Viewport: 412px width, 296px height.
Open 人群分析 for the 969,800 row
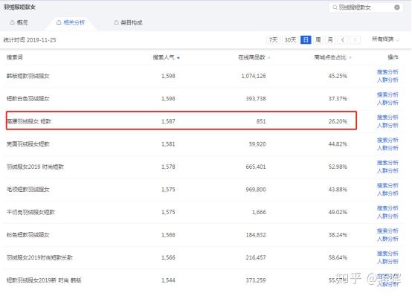click(x=387, y=193)
